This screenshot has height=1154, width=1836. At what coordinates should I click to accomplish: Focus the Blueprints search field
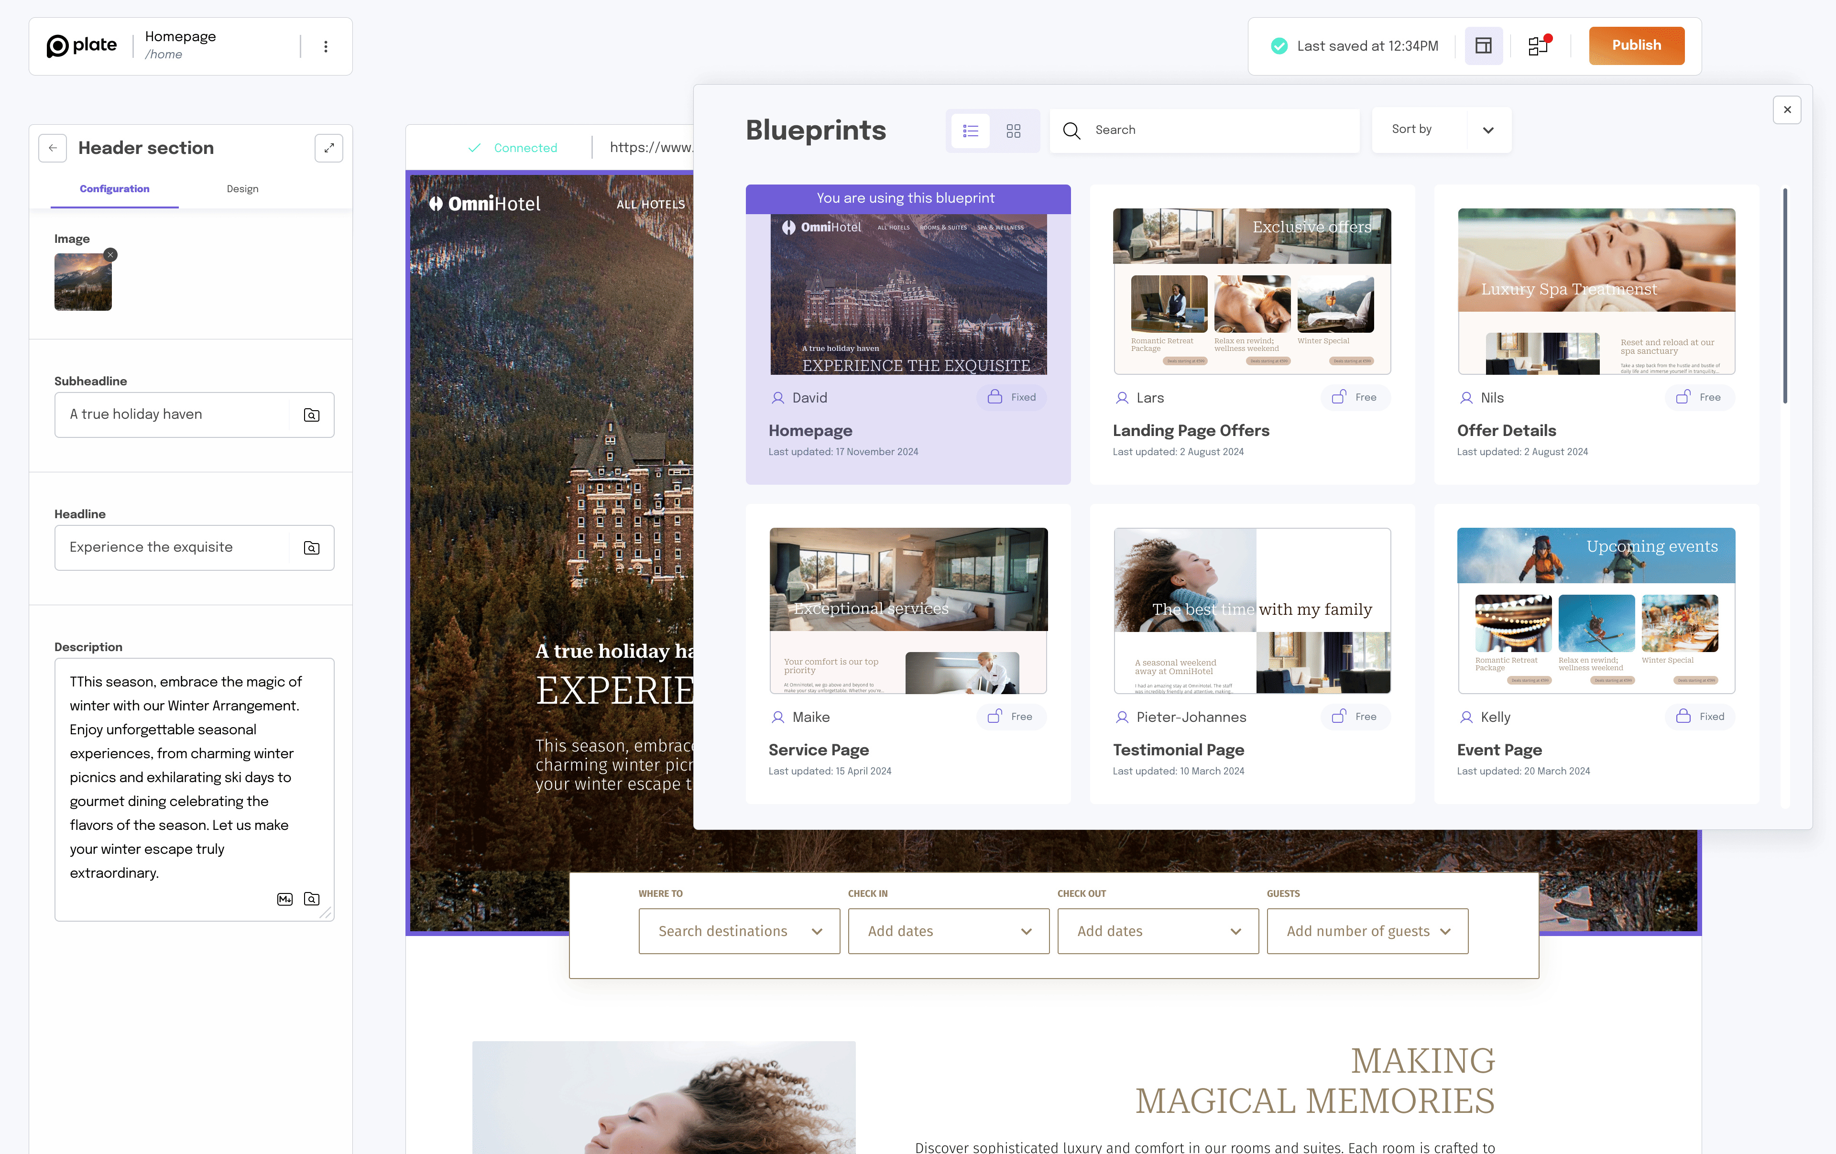coord(1220,131)
